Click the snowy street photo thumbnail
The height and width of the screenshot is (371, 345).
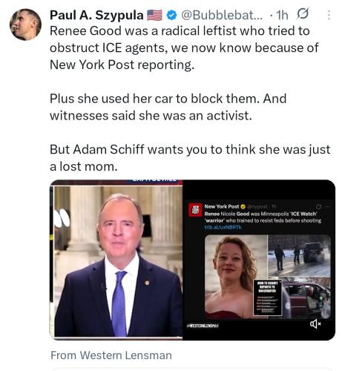click(x=299, y=255)
